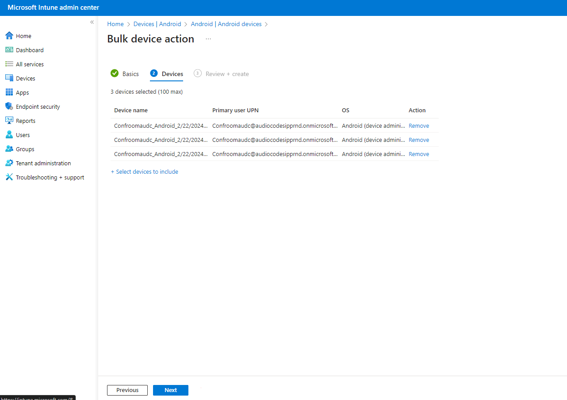Click the Home breadcrumb link

(x=115, y=24)
